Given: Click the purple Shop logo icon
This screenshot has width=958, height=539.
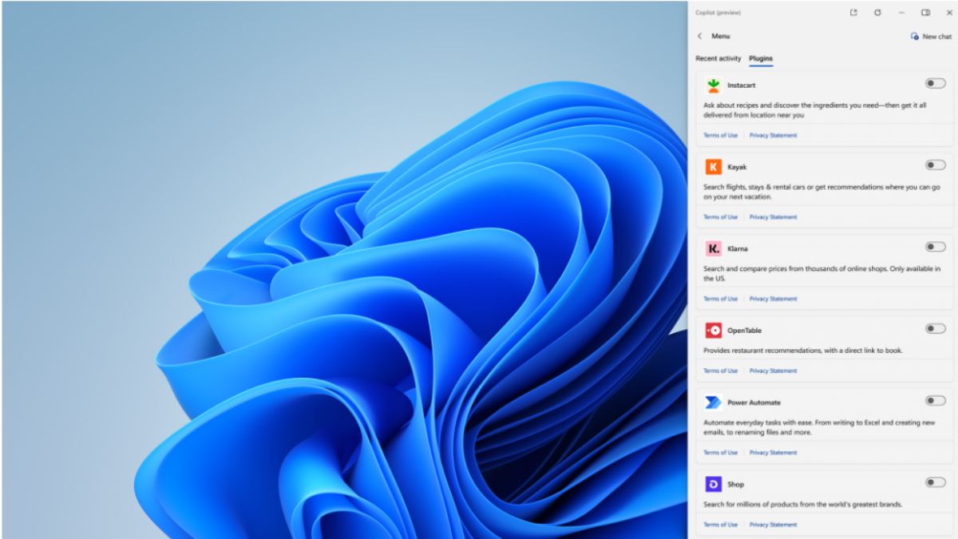Looking at the screenshot, I should tap(713, 484).
